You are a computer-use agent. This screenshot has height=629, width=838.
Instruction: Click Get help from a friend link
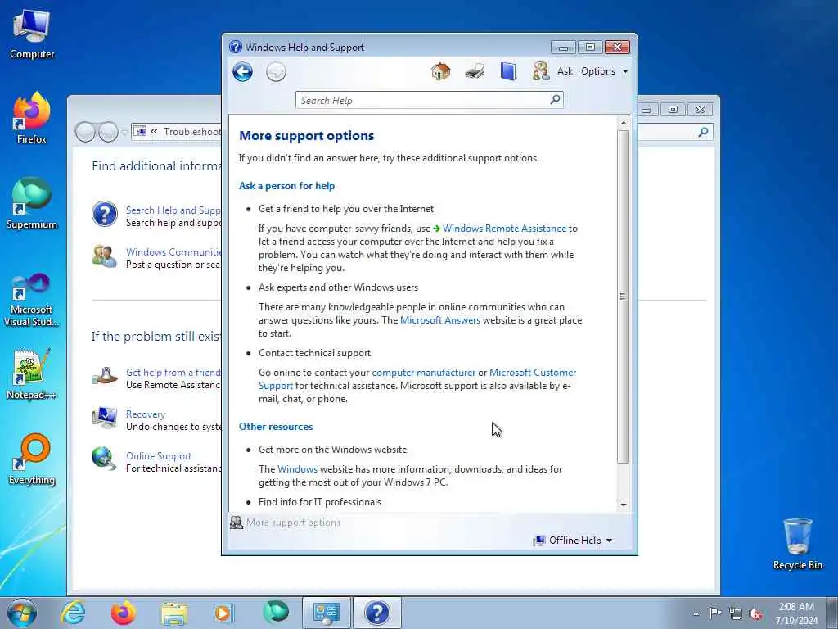coord(173,373)
